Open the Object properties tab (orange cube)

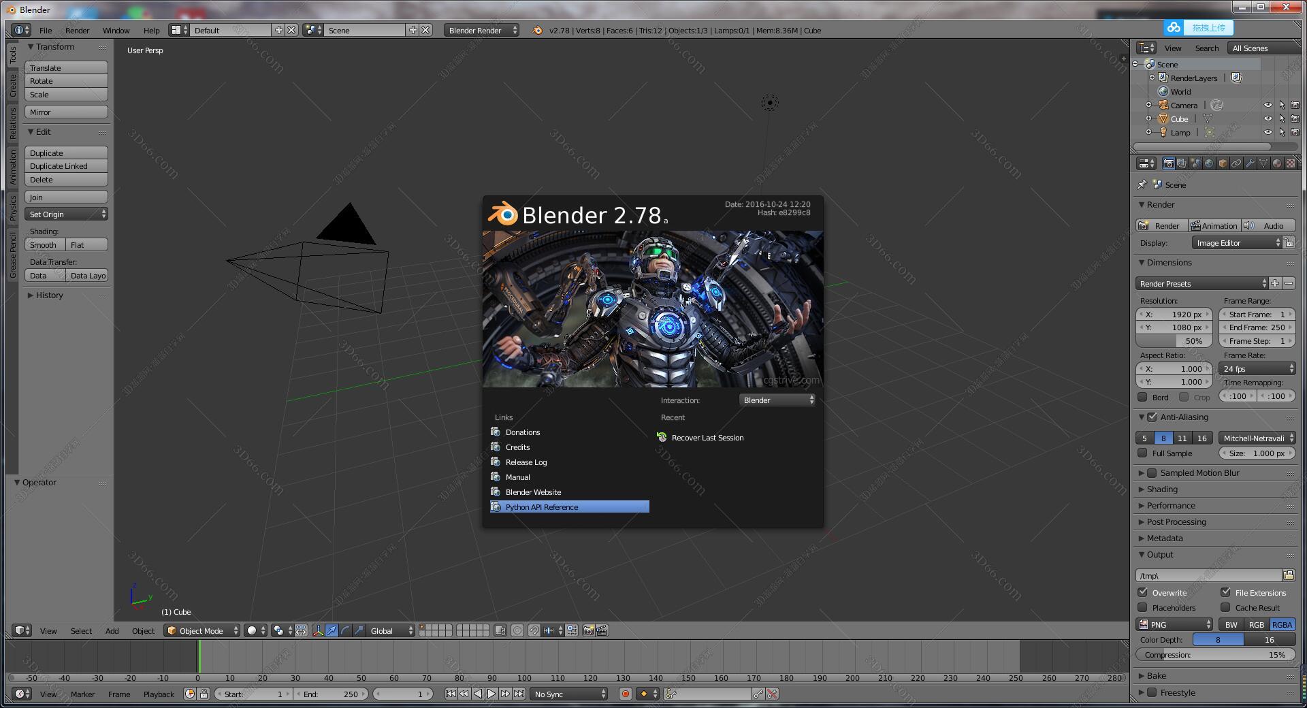coord(1223,163)
